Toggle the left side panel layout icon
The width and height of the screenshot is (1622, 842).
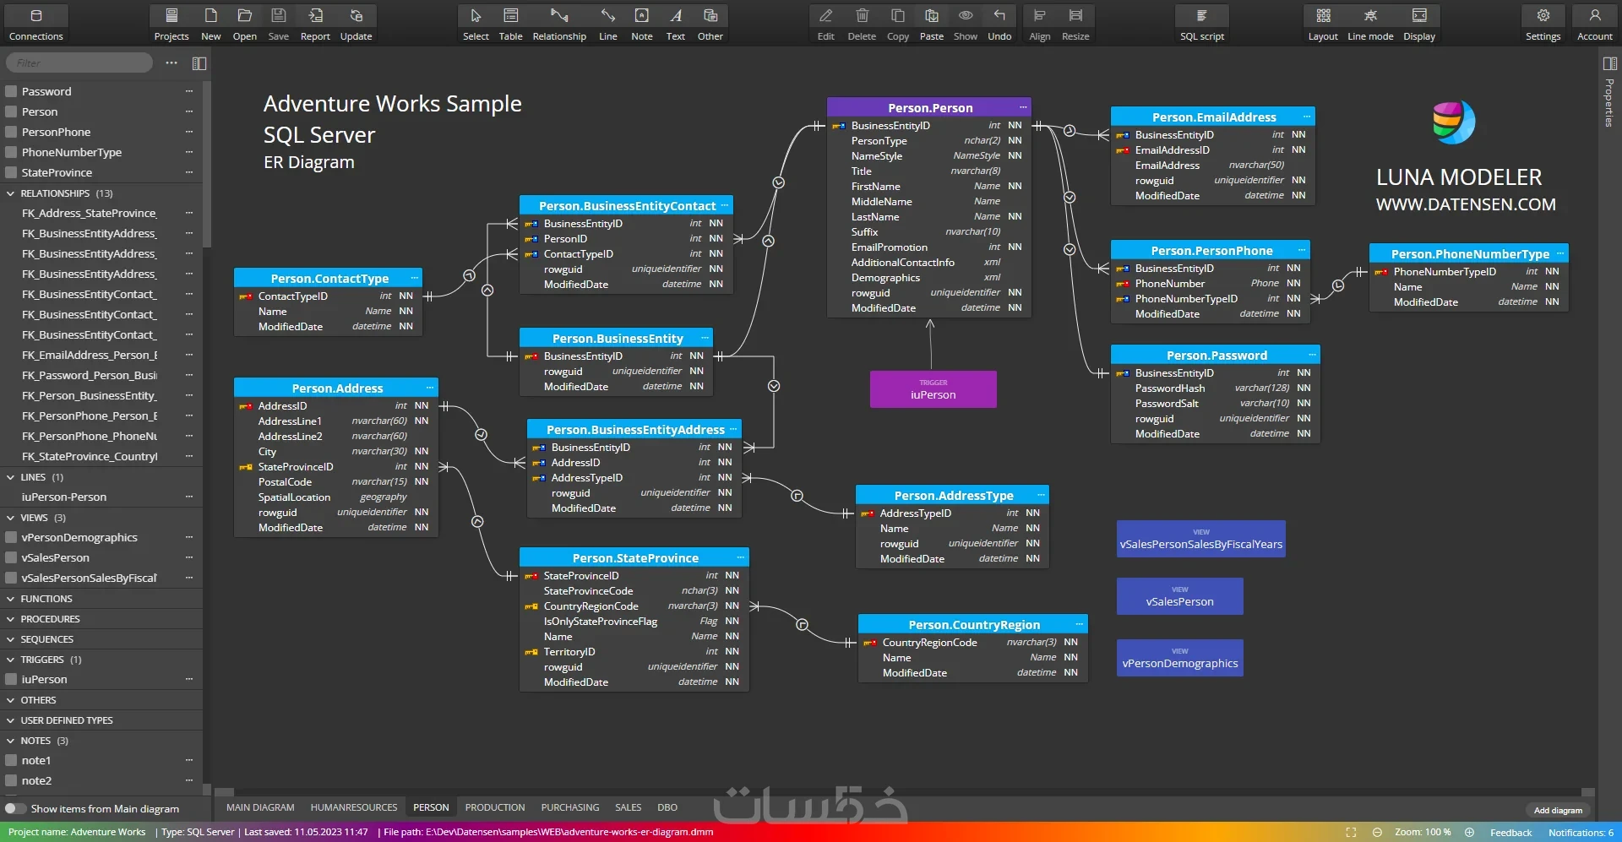(x=199, y=63)
